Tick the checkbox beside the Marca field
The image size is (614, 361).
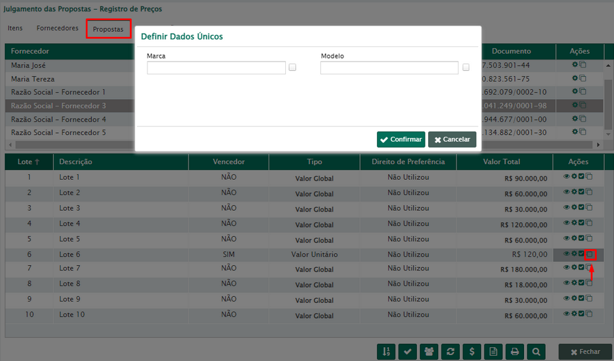point(292,67)
